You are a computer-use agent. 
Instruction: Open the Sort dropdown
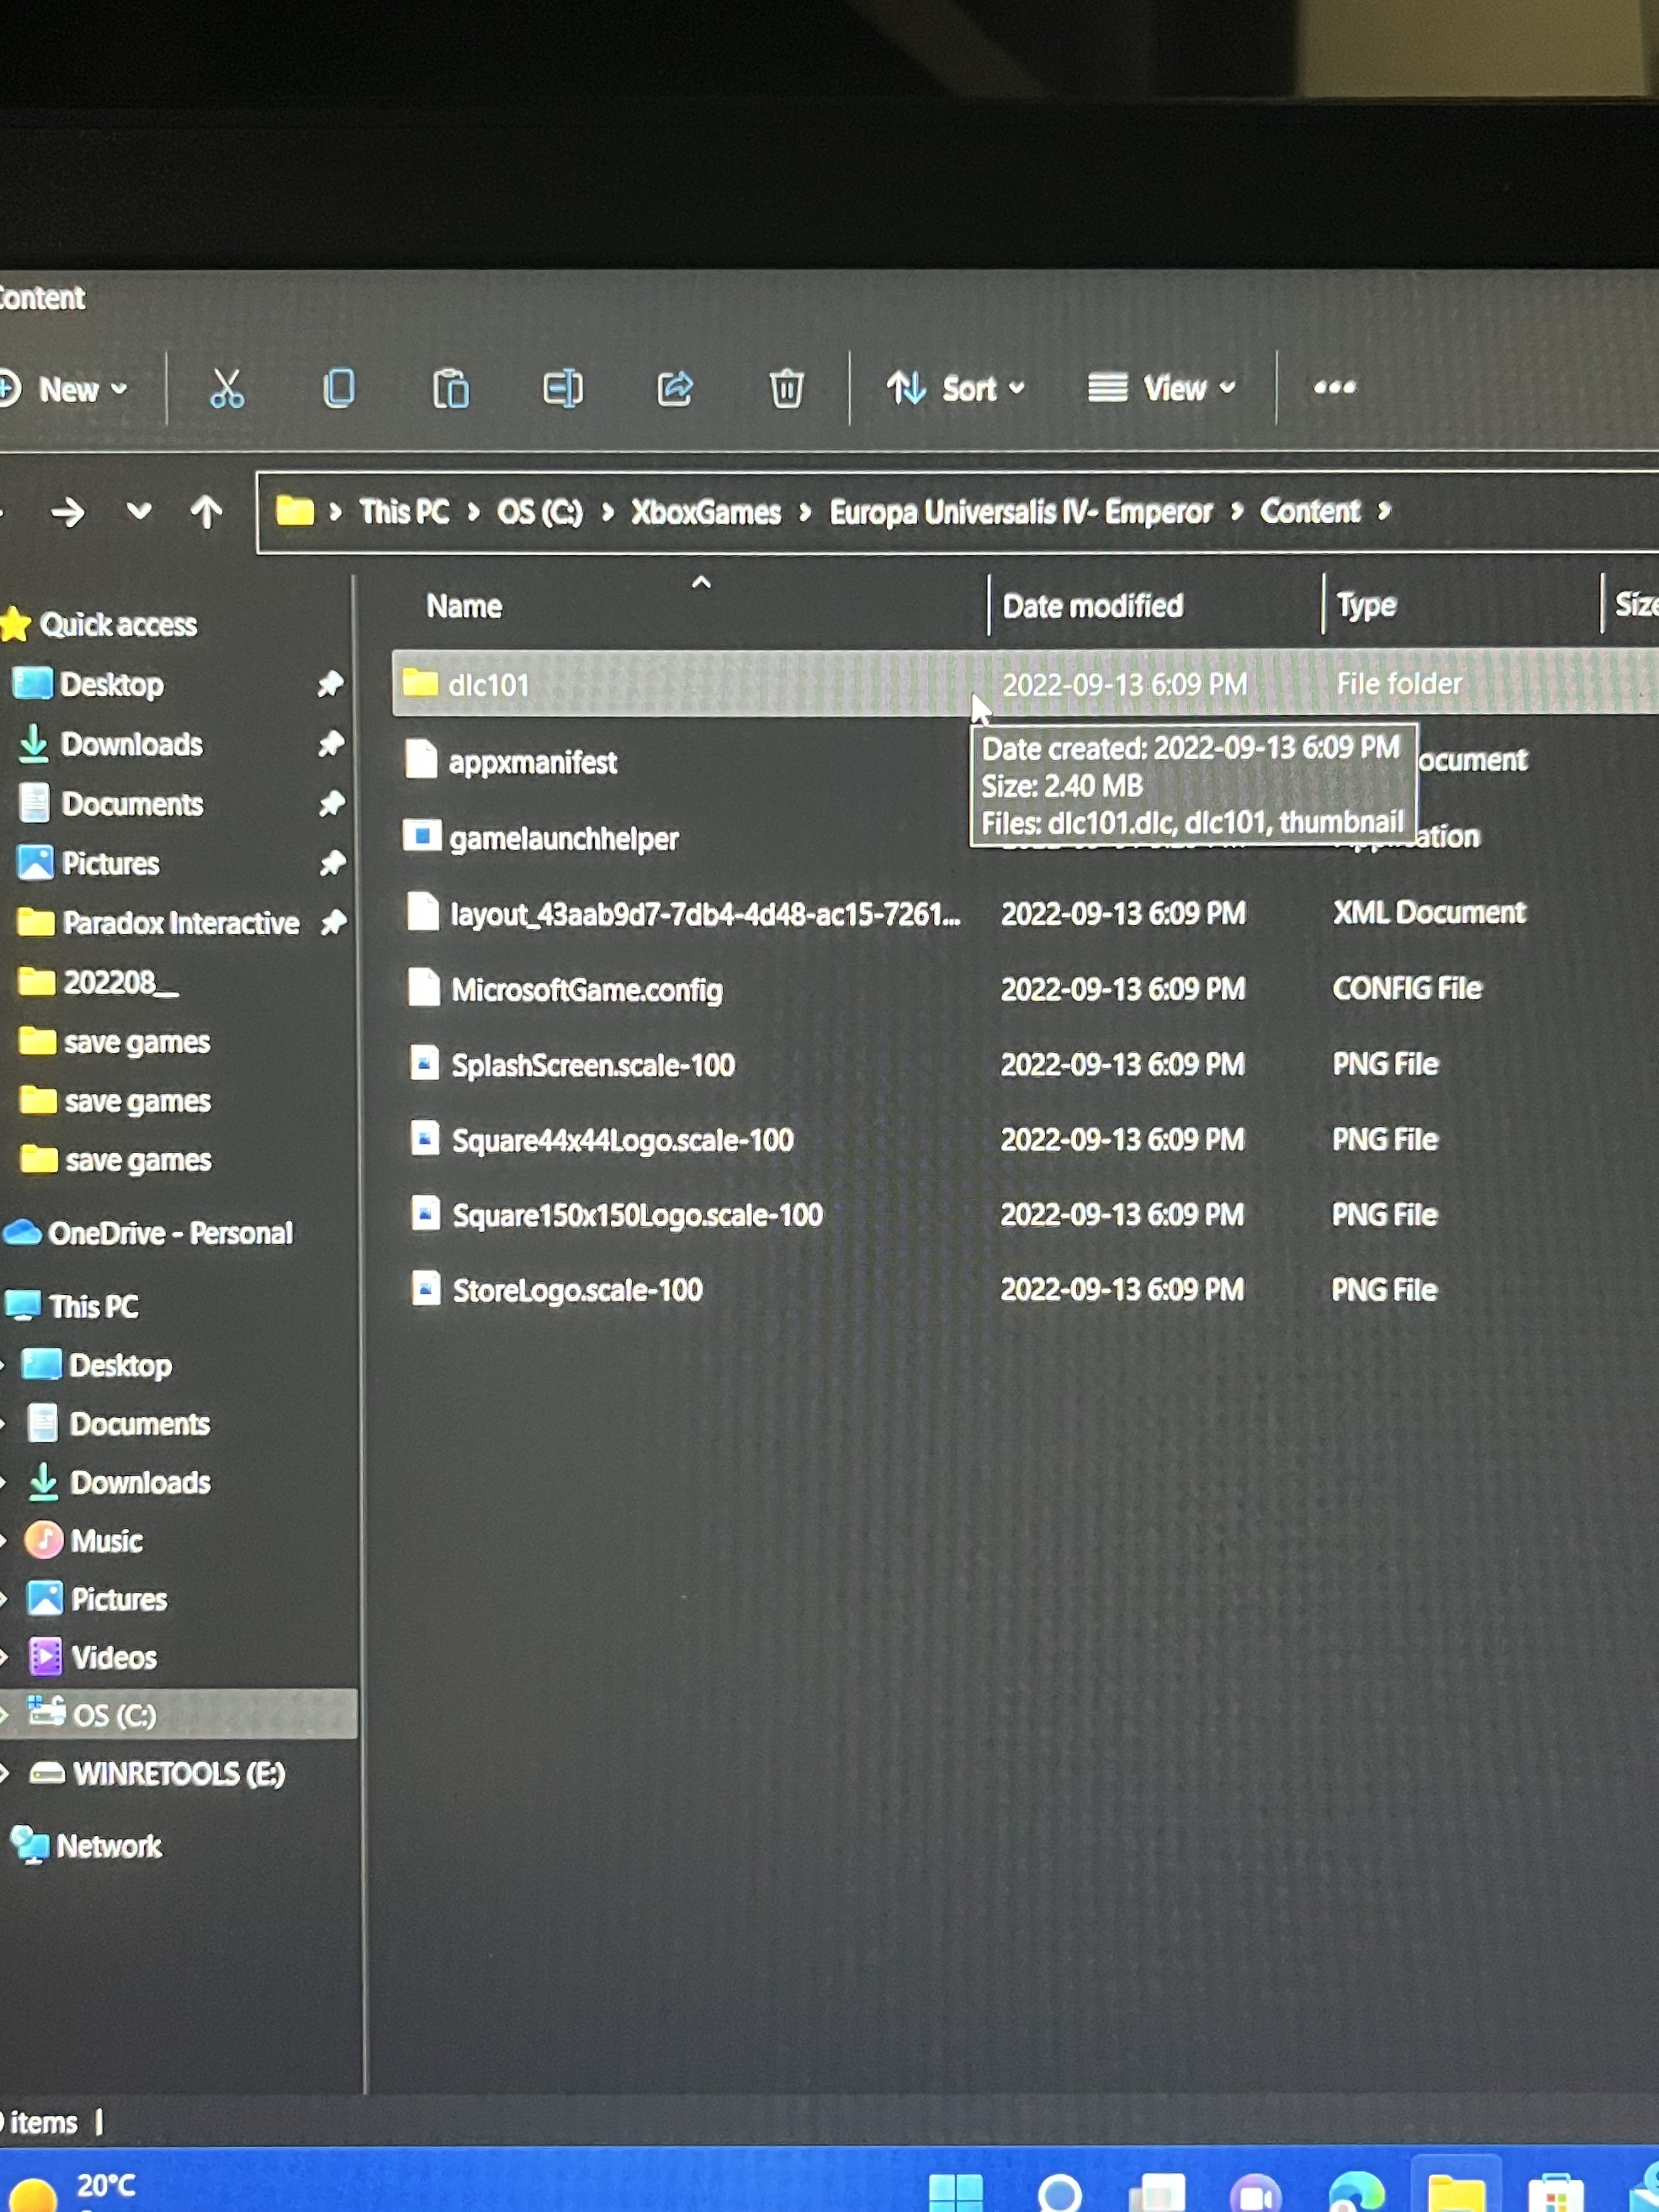coord(956,389)
